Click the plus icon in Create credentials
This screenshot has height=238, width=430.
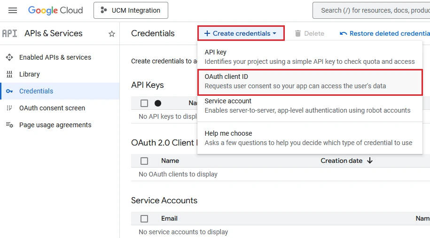click(x=207, y=33)
